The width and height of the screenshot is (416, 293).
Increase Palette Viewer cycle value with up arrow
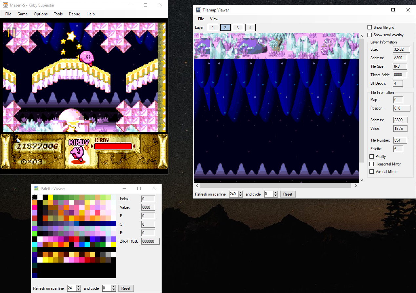pyautogui.click(x=114, y=287)
